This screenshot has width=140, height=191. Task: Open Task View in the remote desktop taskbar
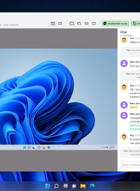(34, 147)
